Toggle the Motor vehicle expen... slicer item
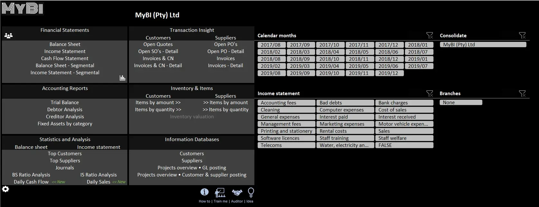 click(x=404, y=124)
